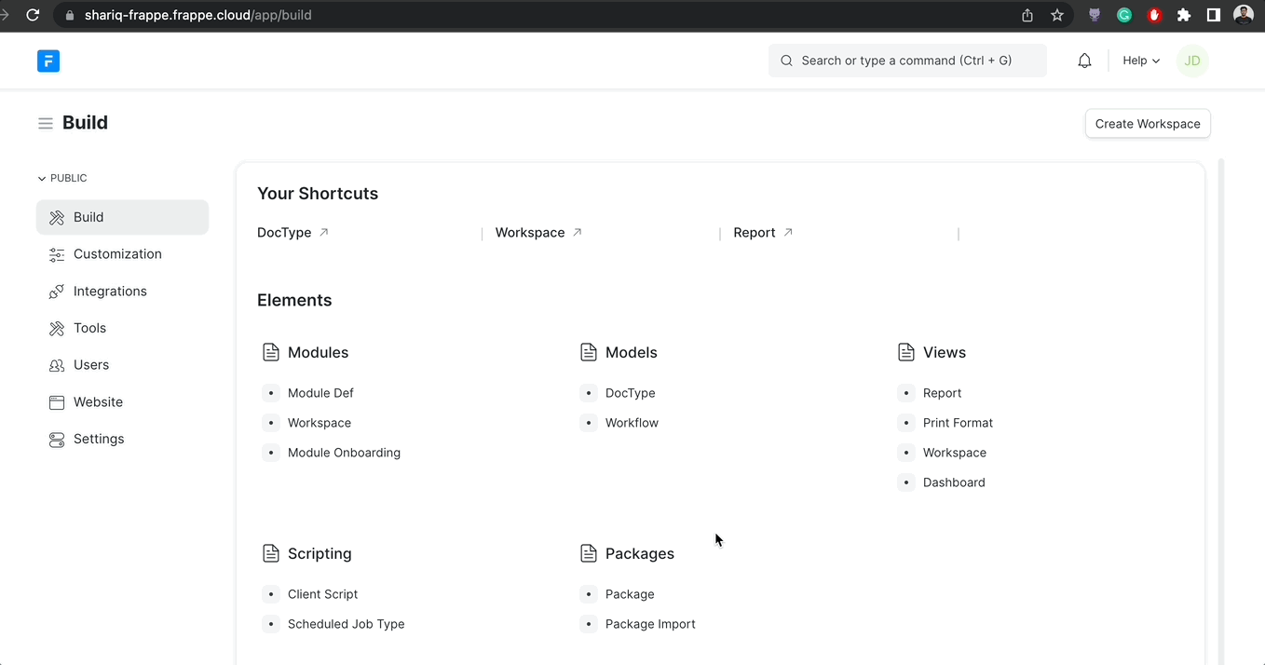Click the page vertical scrollbar

click(1221, 373)
